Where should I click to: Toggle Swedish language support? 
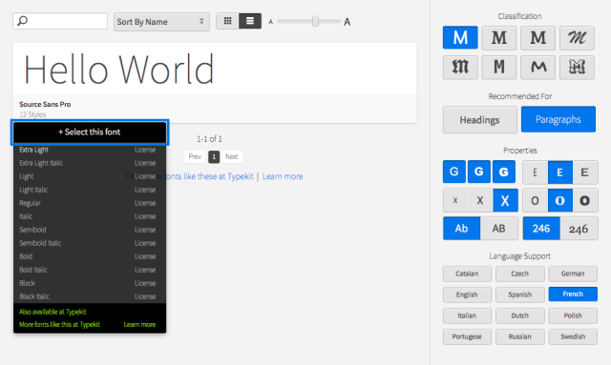point(573,336)
